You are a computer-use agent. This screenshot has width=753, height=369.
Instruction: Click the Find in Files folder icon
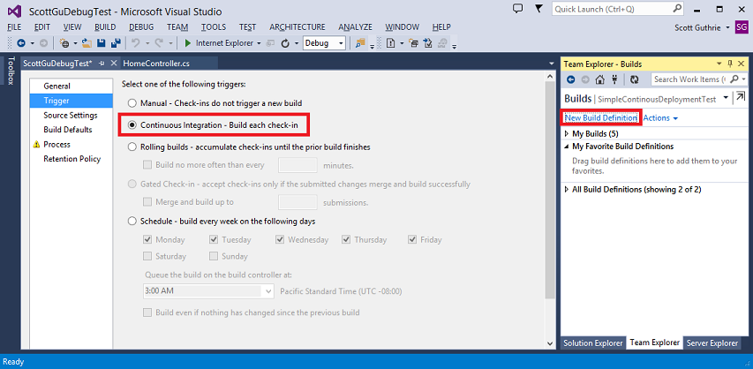[x=359, y=43]
